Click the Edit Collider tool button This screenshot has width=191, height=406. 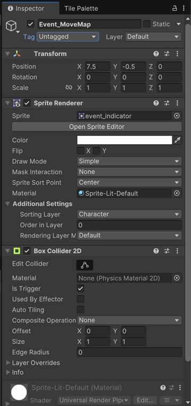(85, 265)
